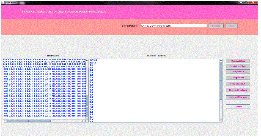Run Initialize Class
Image resolution: width=261 pixels, height=137 pixels.
(238, 66)
